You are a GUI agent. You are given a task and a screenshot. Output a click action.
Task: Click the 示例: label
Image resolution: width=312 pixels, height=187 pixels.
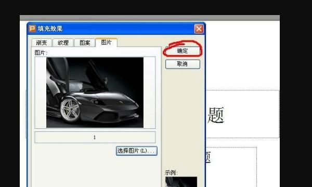point(171,172)
